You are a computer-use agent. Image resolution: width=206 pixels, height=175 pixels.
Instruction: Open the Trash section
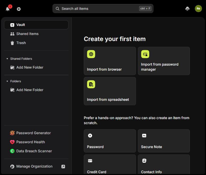click(36, 43)
